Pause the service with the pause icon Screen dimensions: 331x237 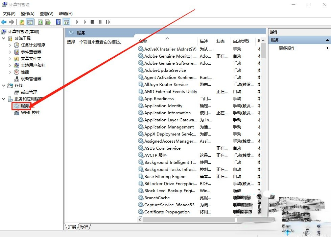[x=100, y=22]
